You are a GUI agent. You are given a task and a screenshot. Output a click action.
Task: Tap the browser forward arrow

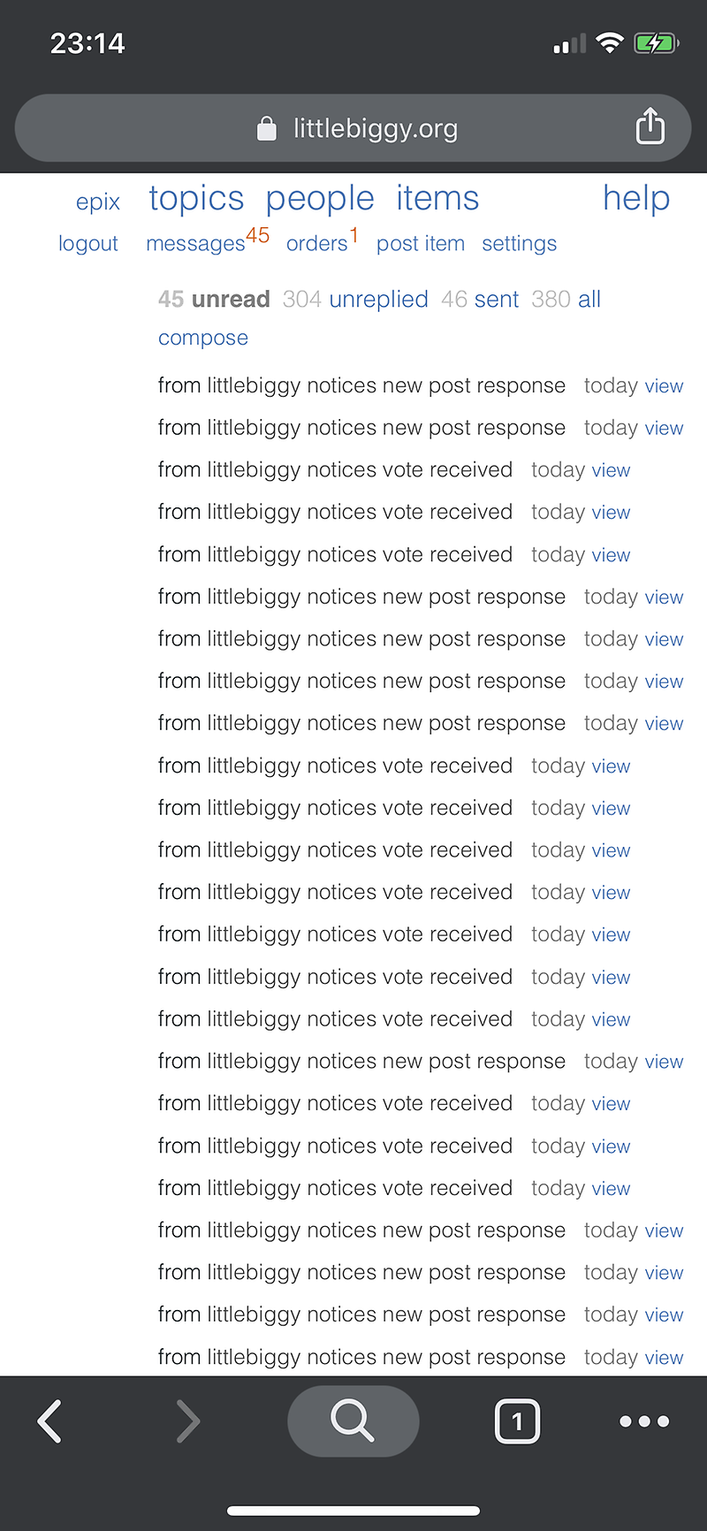coord(187,1421)
